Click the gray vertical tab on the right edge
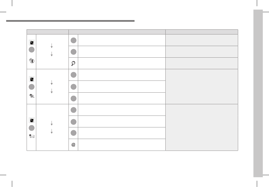Image resolution: width=269 pixels, height=187 pixels. (x=258, y=93)
